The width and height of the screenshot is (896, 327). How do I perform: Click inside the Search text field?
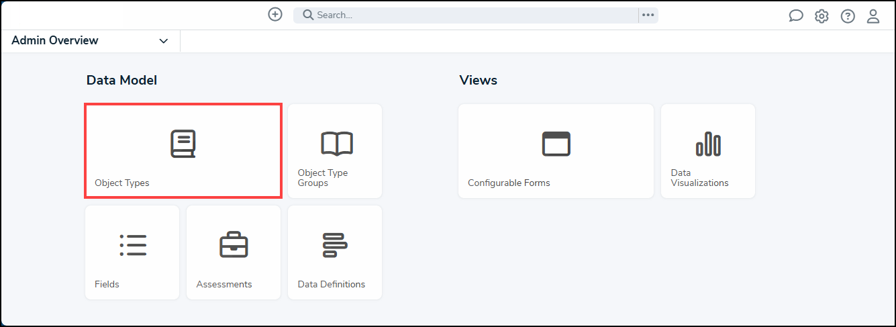pyautogui.click(x=470, y=15)
